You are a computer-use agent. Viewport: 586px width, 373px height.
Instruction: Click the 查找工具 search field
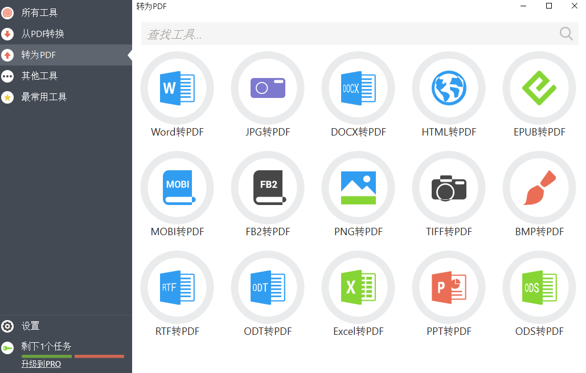point(342,34)
